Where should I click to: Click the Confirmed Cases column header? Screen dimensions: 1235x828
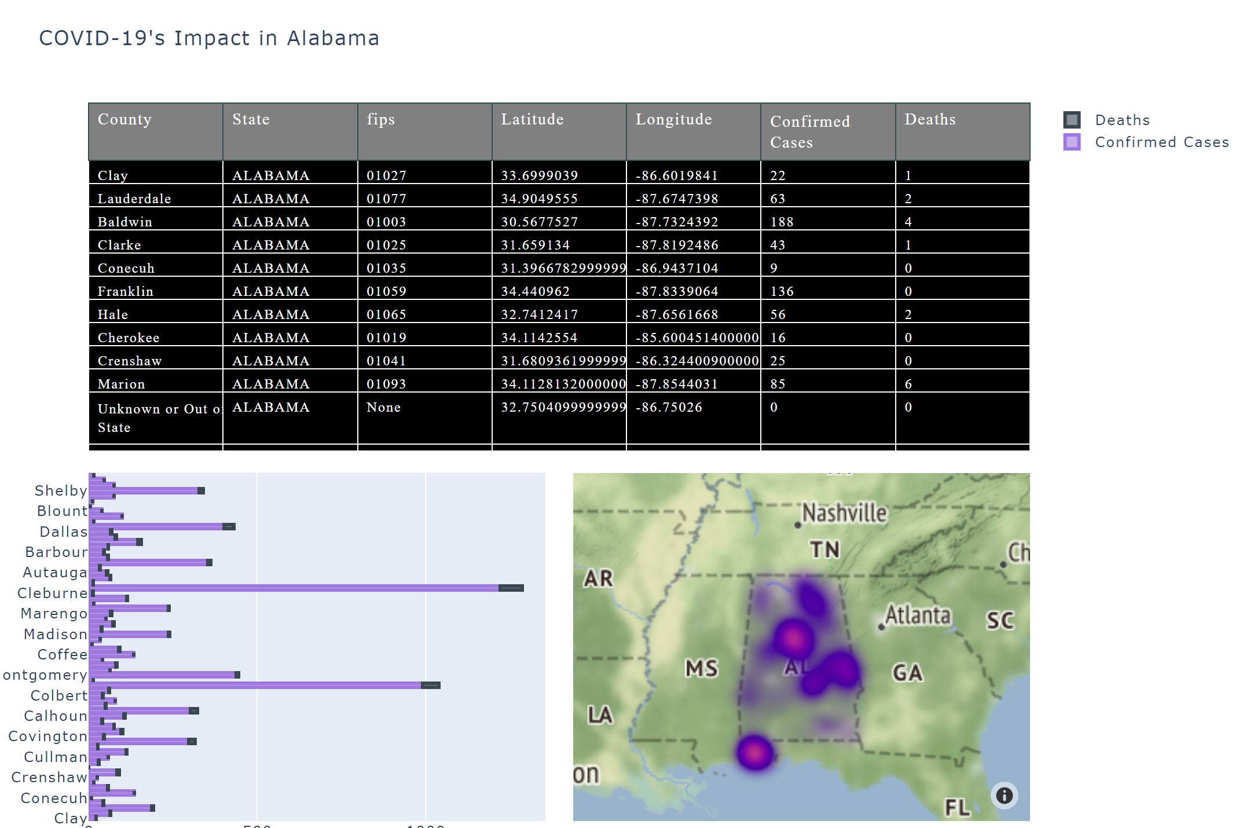828,131
